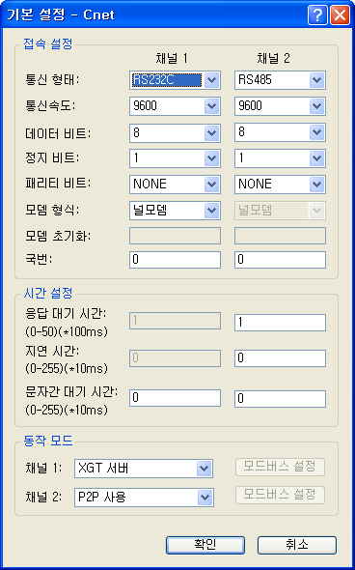Open 동작 모드 채널 2 dropdown (P2P 사용)
This screenshot has width=355, height=570.
144,498
